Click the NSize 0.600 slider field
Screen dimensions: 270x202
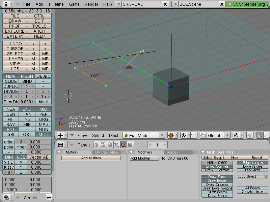point(217,163)
